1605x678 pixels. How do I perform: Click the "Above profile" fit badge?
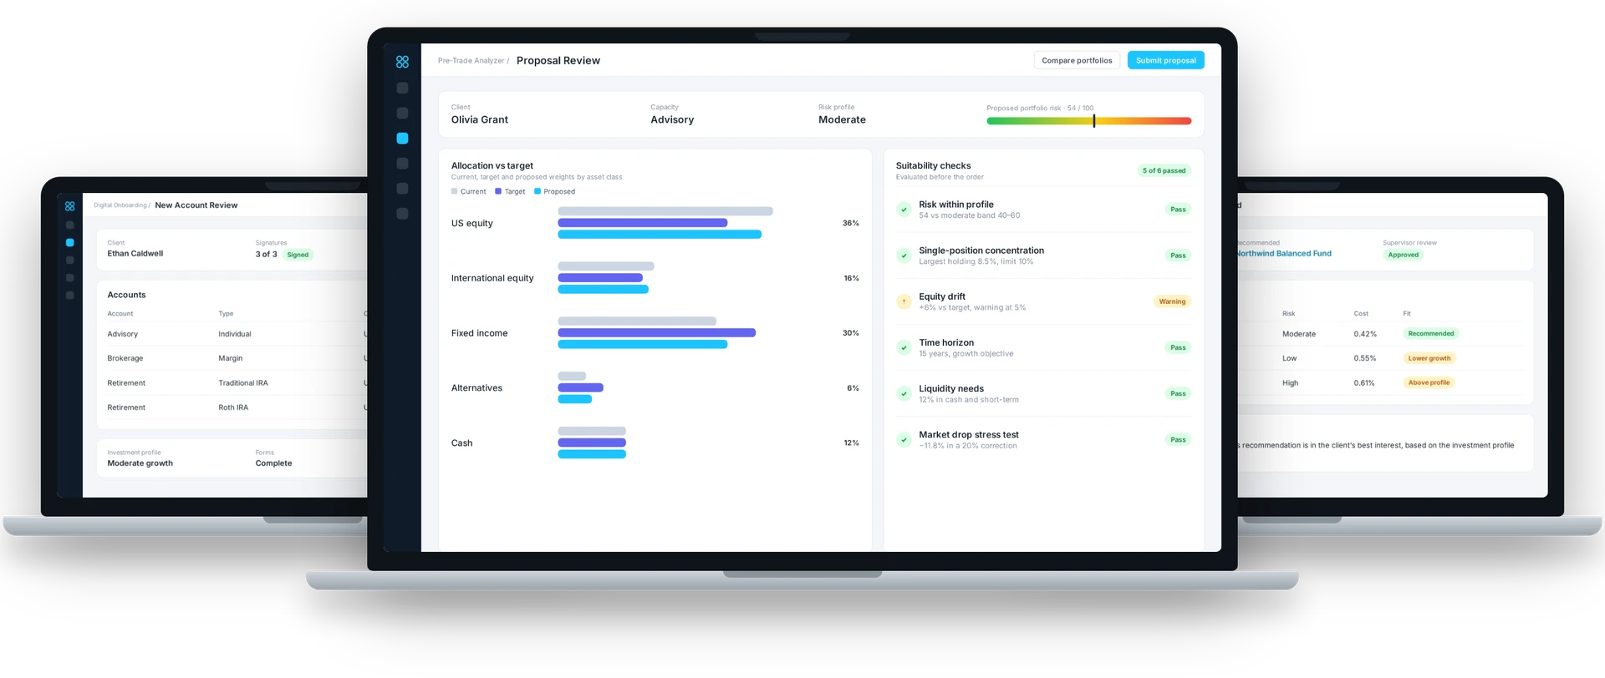click(1429, 382)
